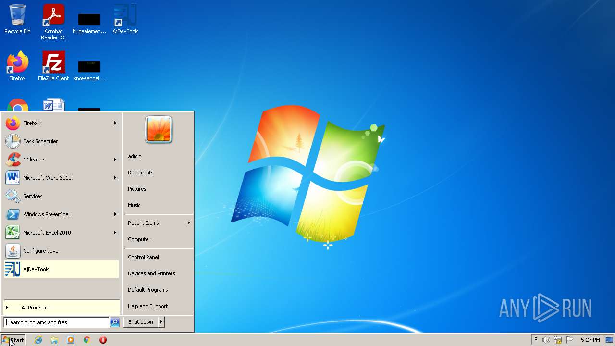The height and width of the screenshot is (346, 615).
Task: Click the search magnifier button
Action: 114,322
